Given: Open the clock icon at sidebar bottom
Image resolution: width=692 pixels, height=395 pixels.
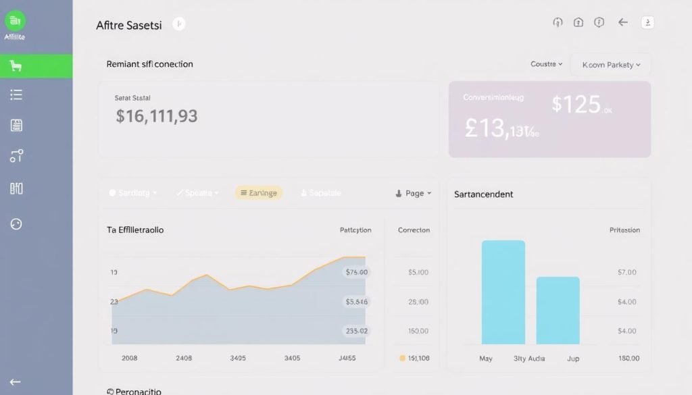Looking at the screenshot, I should tap(16, 224).
